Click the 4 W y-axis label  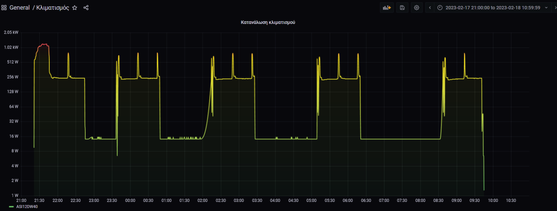15,166
